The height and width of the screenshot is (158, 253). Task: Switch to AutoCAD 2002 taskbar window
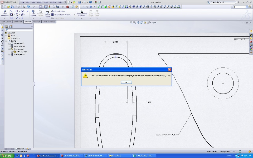coord(144,156)
